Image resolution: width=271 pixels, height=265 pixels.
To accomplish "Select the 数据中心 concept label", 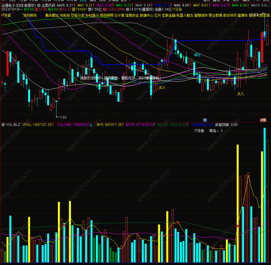I will [x=146, y=16].
